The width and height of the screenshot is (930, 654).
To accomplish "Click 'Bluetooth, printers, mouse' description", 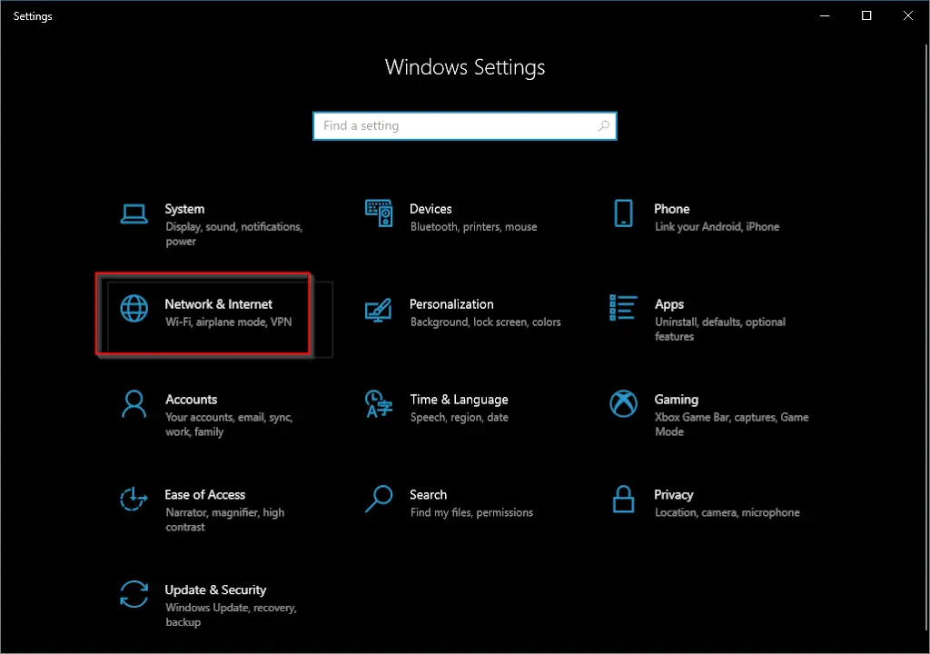I will pyautogui.click(x=473, y=227).
